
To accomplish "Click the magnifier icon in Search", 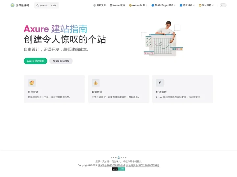I will (38, 6).
